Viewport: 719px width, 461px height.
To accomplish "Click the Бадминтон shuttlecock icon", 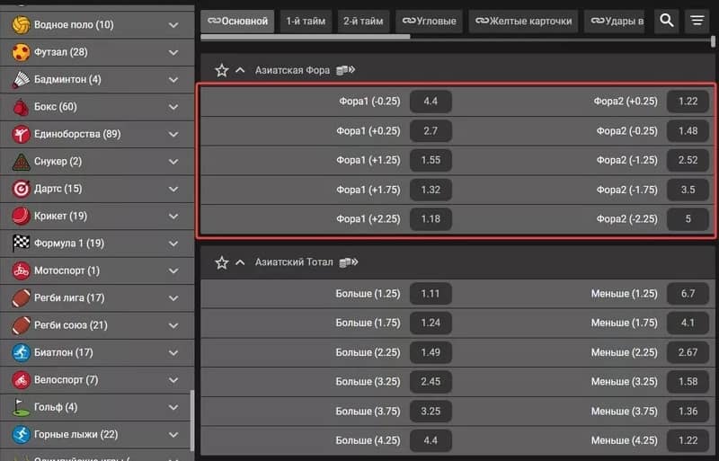I will pos(21,79).
